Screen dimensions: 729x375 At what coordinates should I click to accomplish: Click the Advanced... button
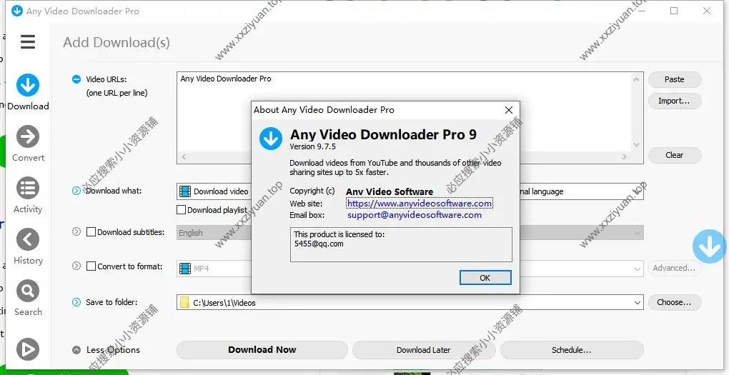(x=675, y=268)
